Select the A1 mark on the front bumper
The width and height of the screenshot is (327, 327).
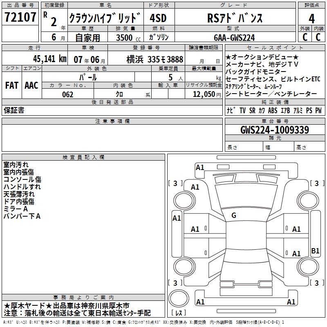(x=199, y=168)
